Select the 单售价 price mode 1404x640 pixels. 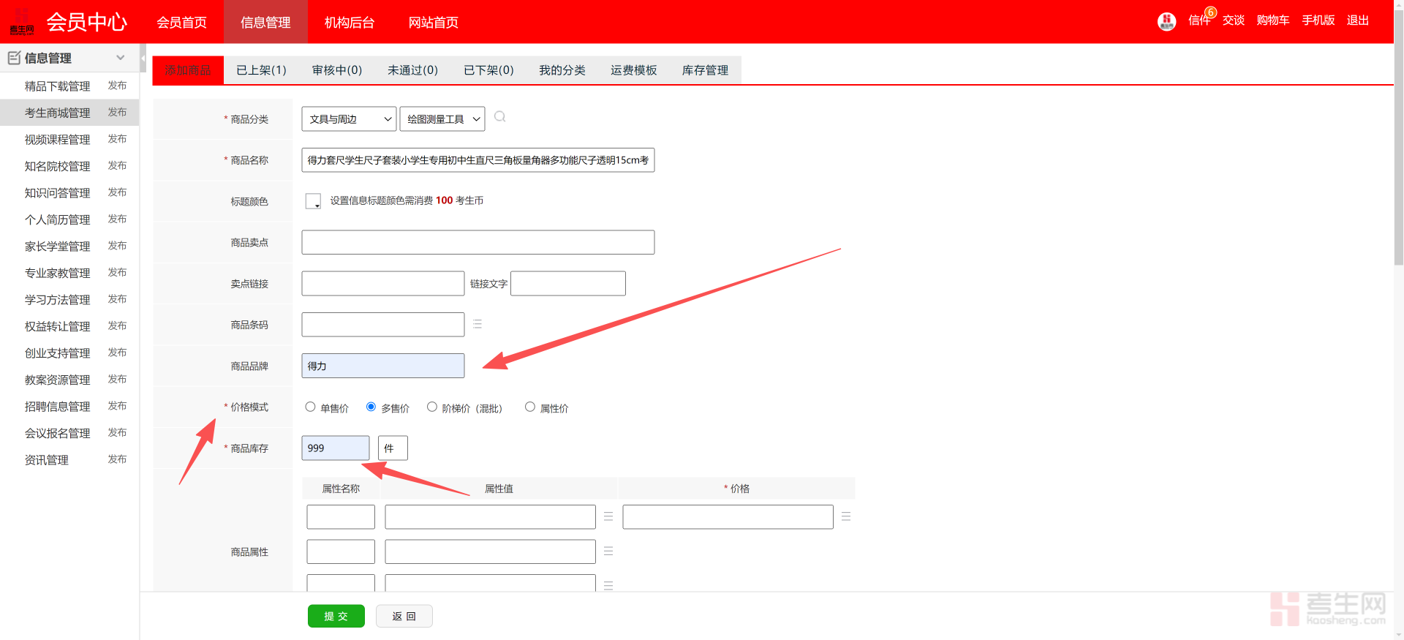pyautogui.click(x=311, y=407)
